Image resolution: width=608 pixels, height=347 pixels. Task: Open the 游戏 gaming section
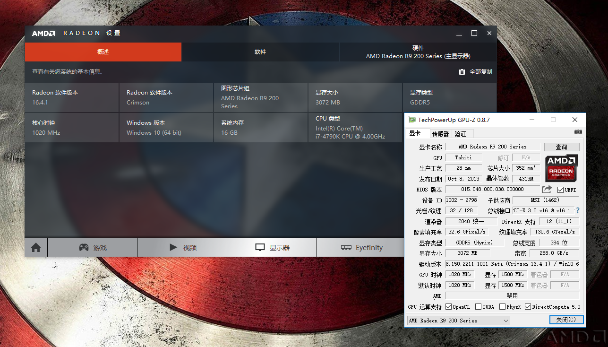[93, 247]
